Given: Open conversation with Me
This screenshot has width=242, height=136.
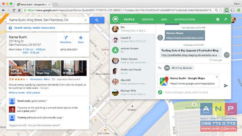Looking at the screenshot, I should coord(132,29).
